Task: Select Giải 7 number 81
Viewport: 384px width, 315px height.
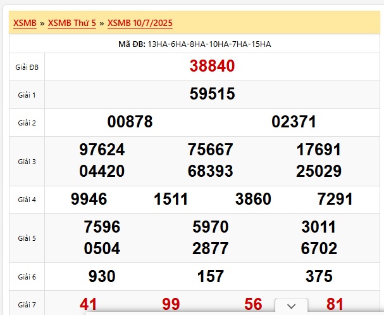Action: coord(335,304)
